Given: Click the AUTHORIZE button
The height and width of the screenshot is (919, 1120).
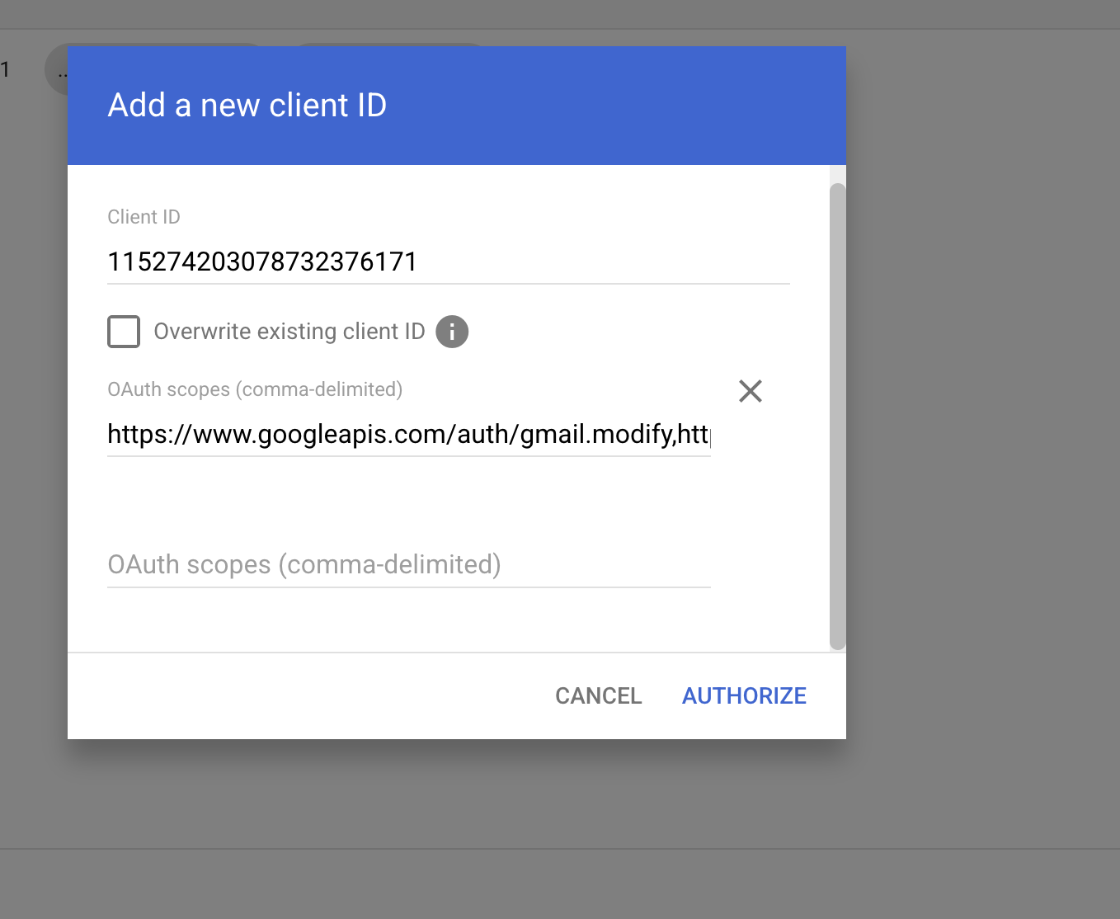Looking at the screenshot, I should pos(744,696).
